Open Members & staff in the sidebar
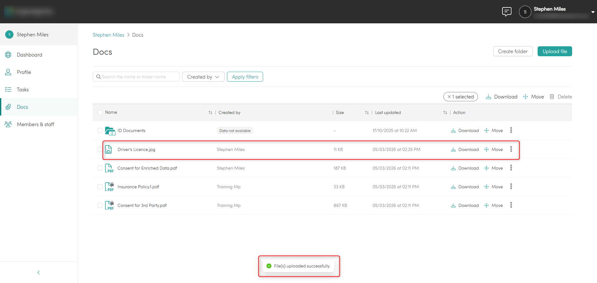Viewport: 597px width, 283px height. (x=39, y=124)
